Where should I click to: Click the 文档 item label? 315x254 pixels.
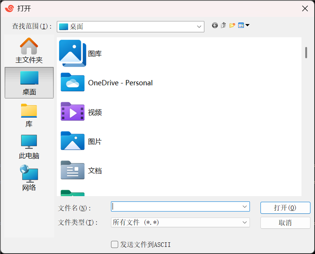(x=95, y=171)
